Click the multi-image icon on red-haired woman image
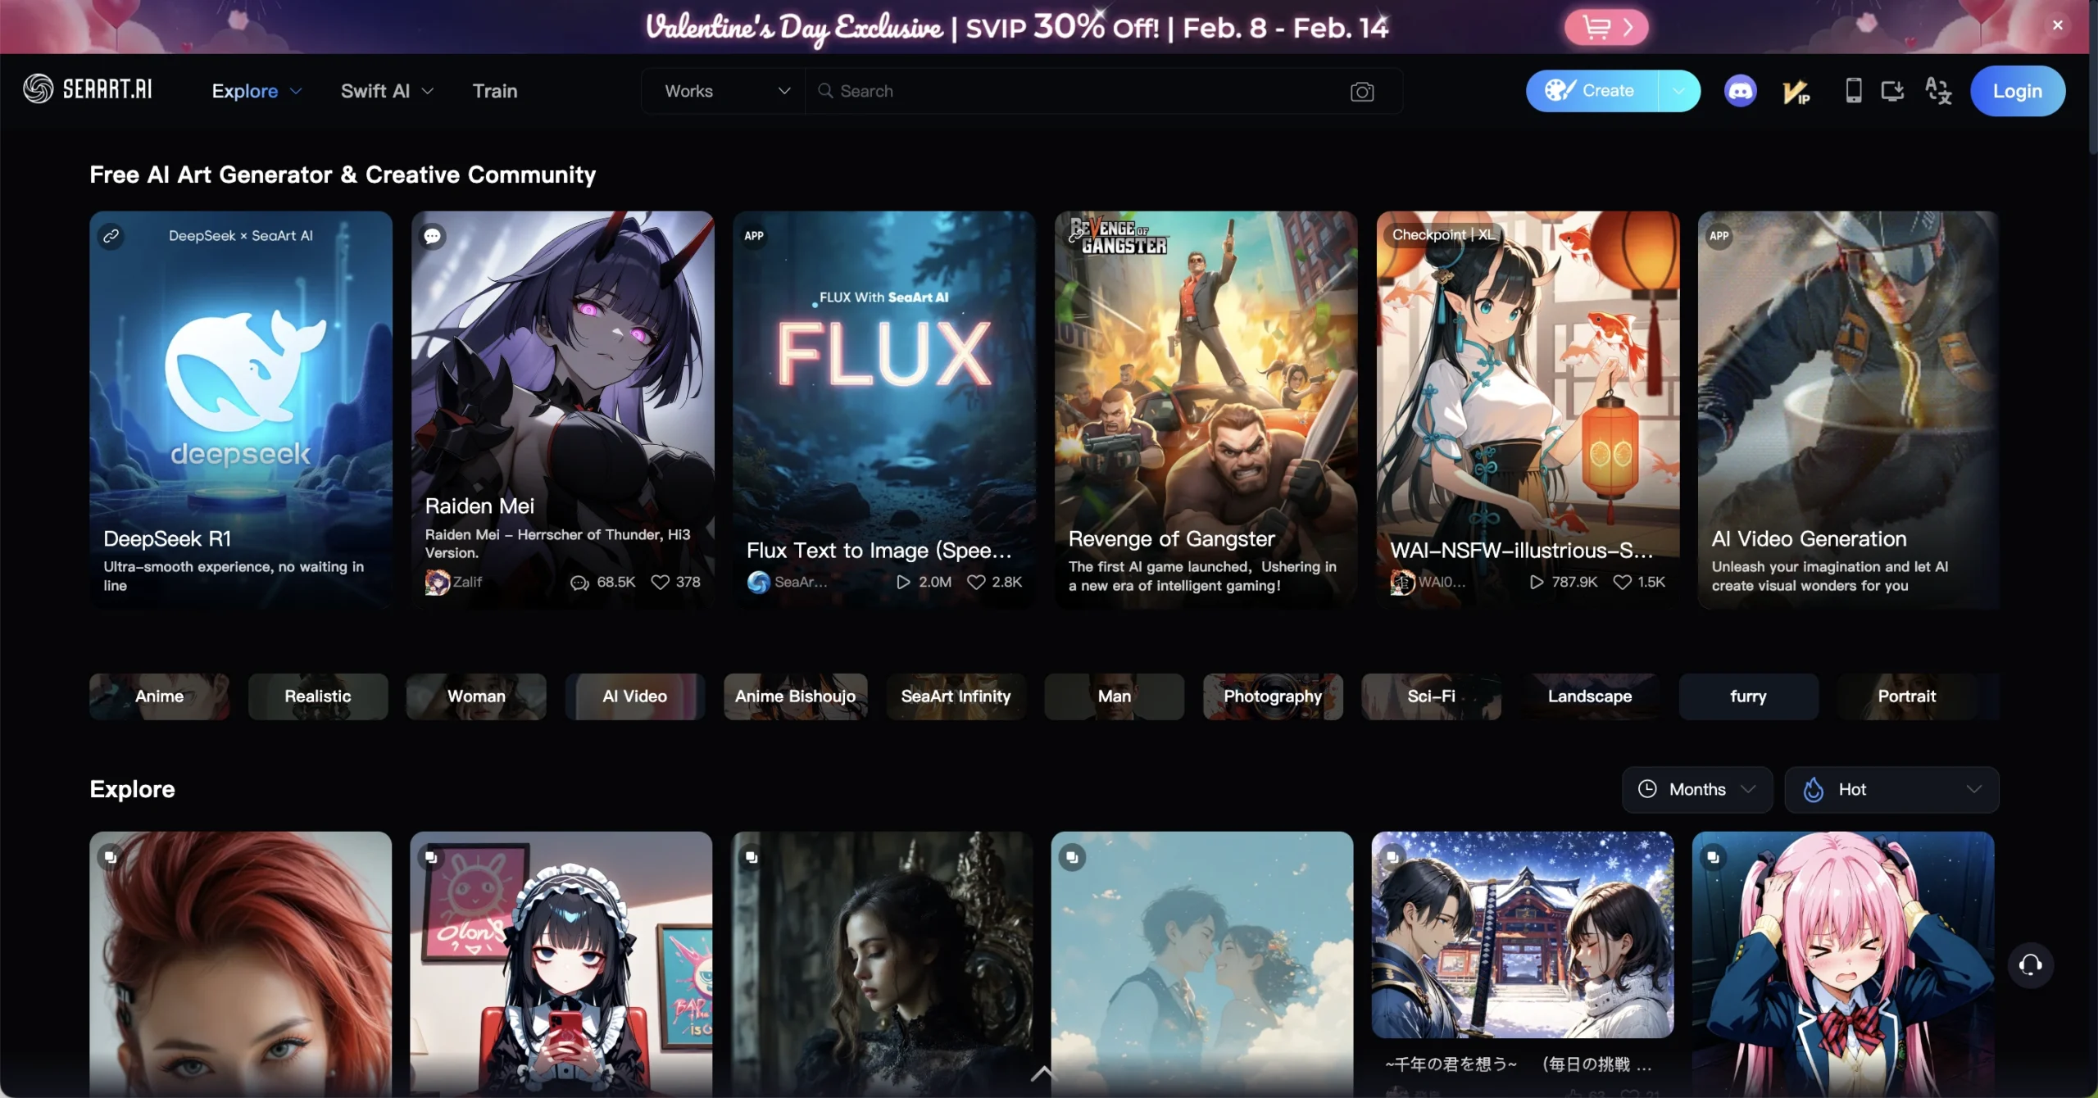 click(x=110, y=857)
